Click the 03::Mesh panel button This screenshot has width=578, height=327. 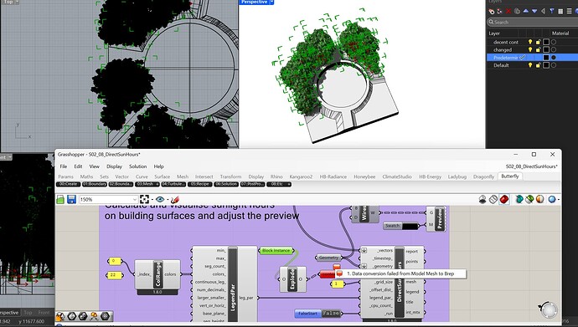(x=147, y=184)
